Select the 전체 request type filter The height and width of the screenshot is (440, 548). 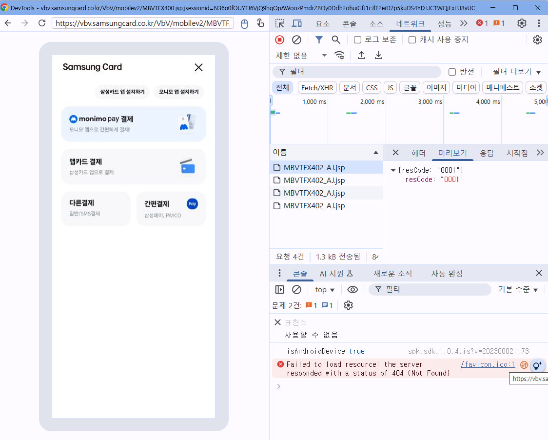[x=282, y=87]
